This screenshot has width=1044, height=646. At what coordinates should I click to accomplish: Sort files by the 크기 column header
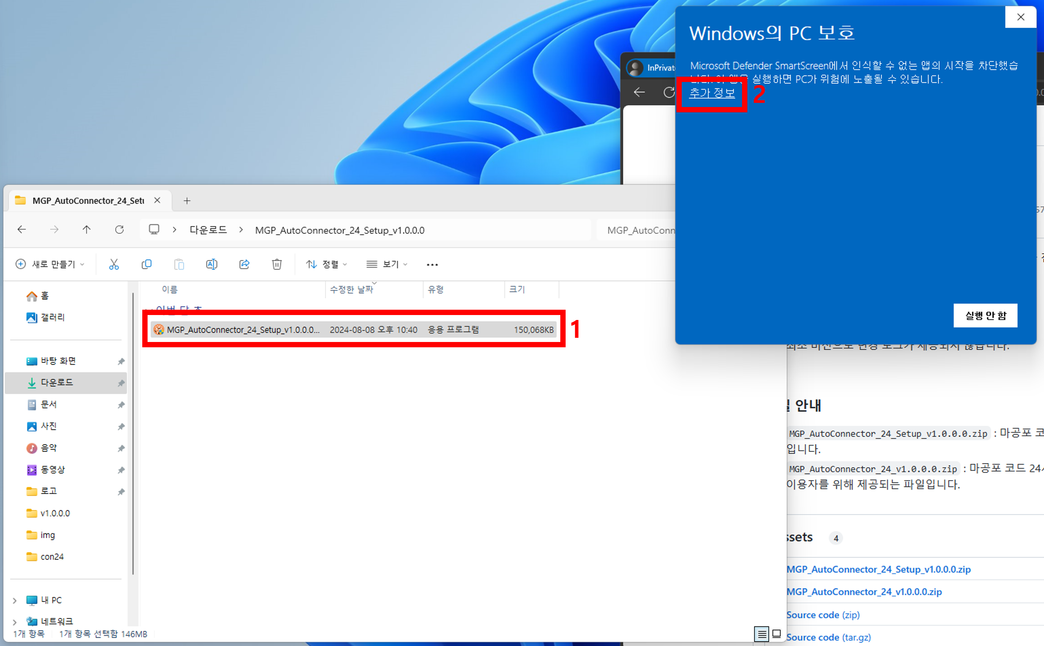(517, 289)
